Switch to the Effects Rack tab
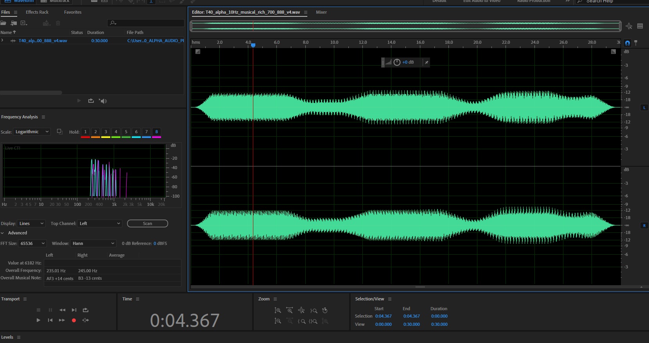This screenshot has width=649, height=343. click(37, 12)
